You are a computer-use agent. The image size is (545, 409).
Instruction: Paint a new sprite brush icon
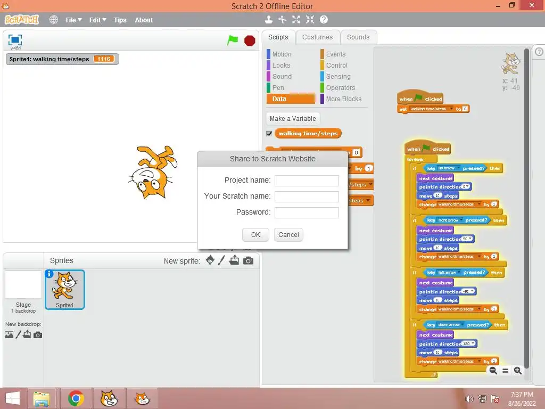point(221,260)
